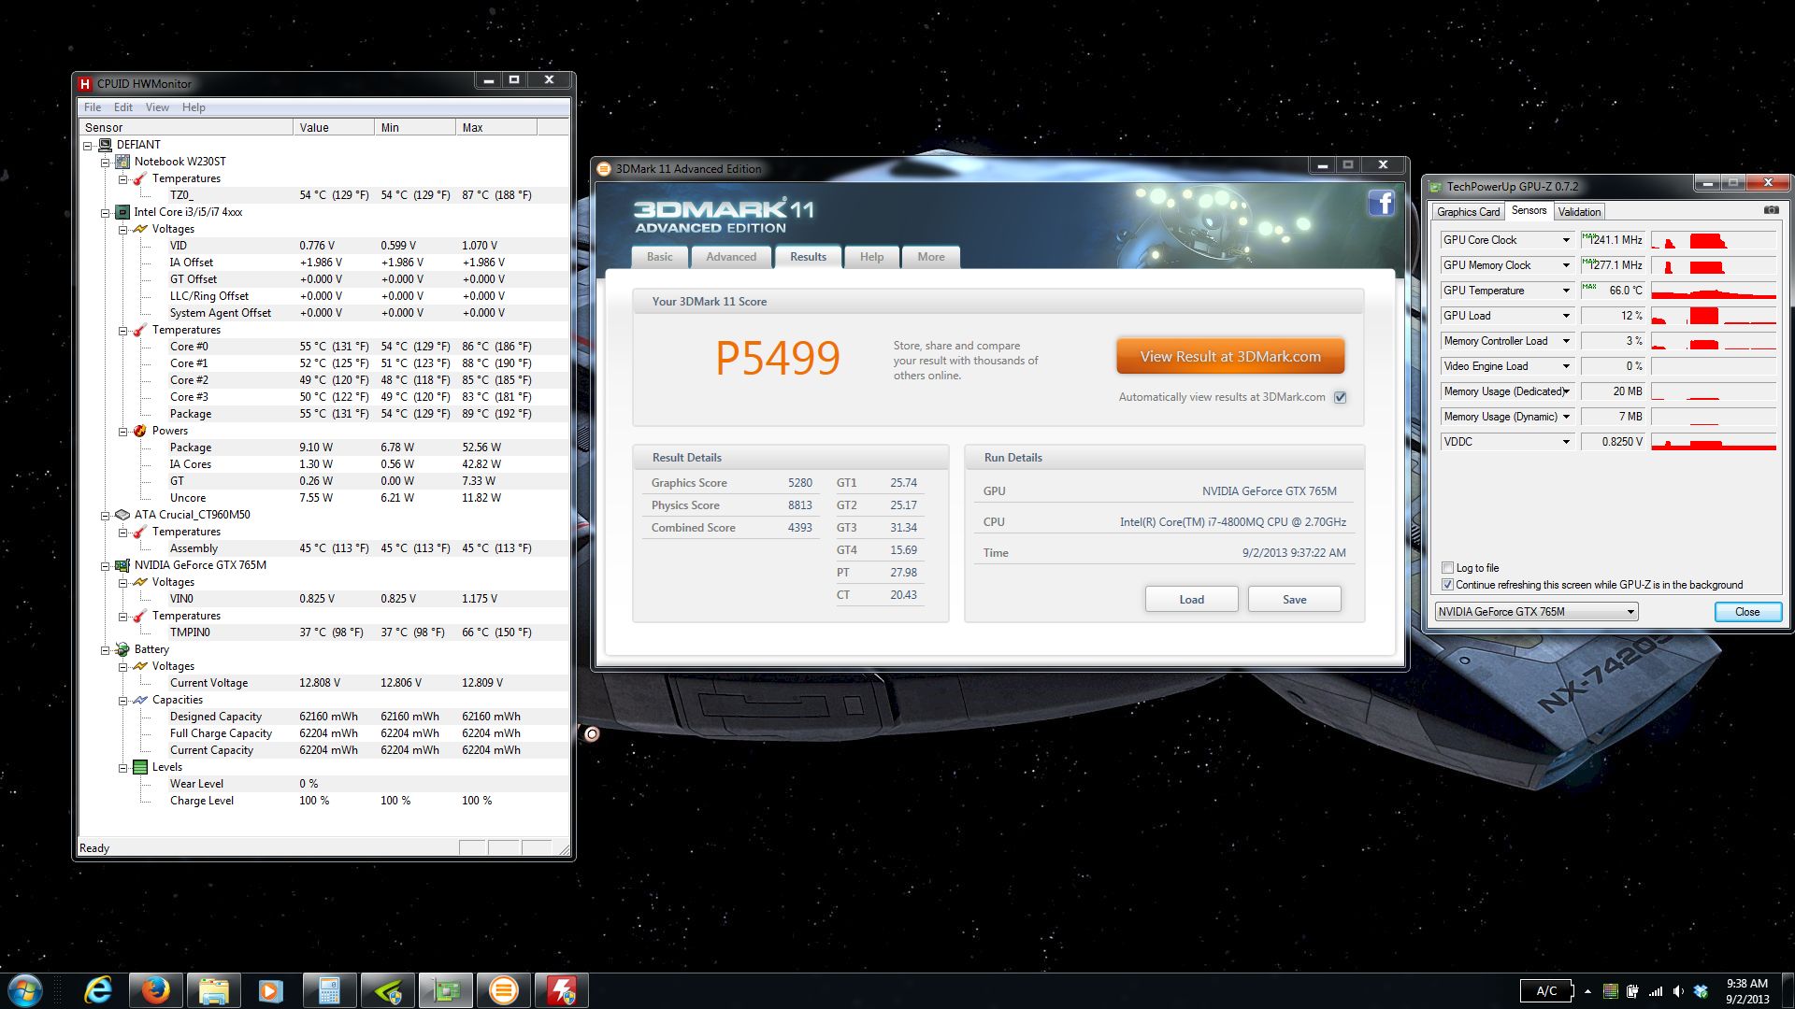
Task: Open the Graphics Card tab in GPU-Z
Action: pyautogui.click(x=1468, y=212)
